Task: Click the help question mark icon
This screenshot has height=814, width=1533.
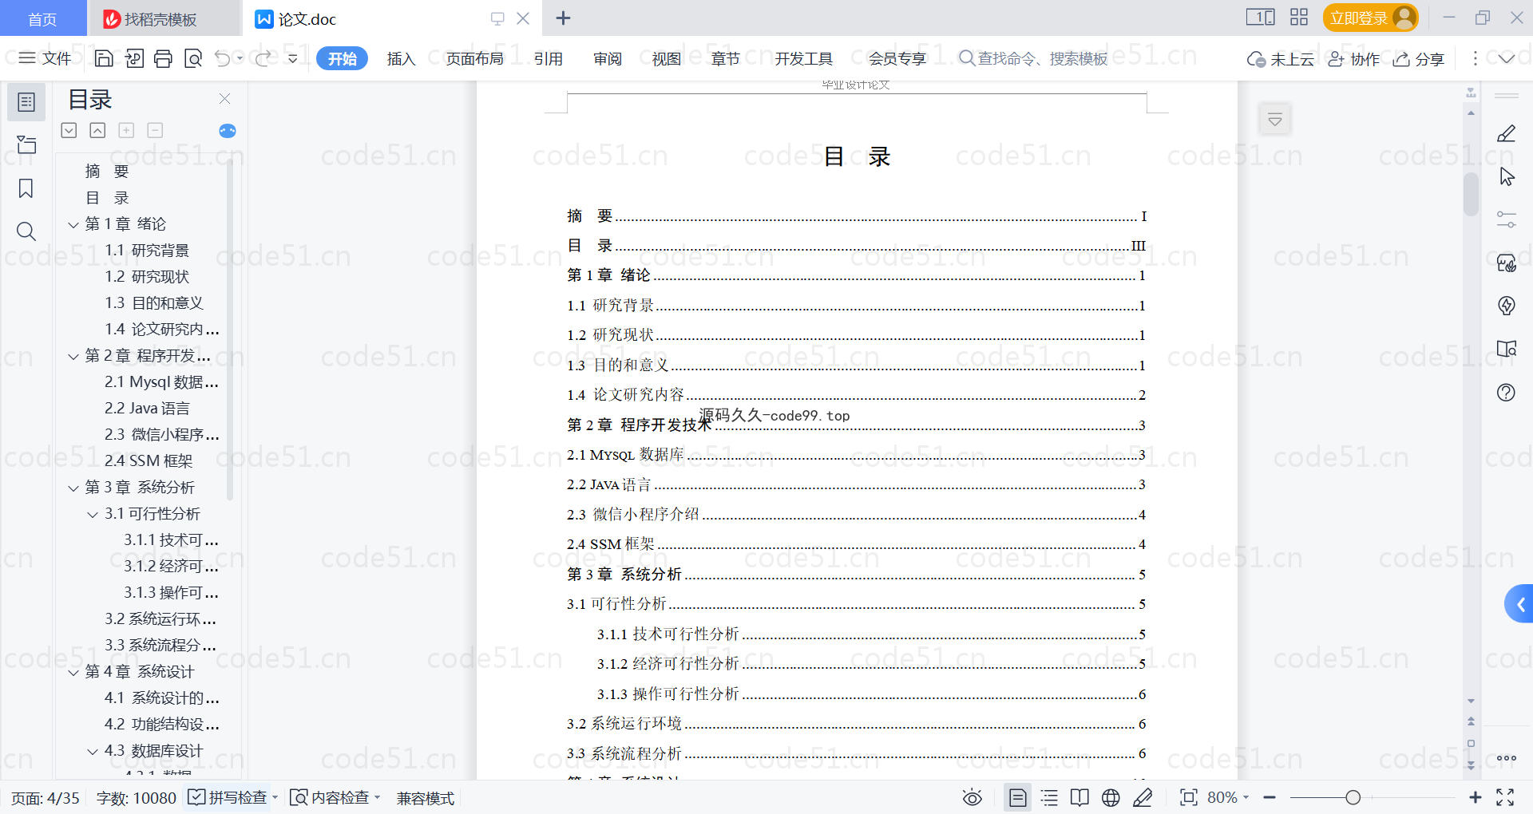Action: pyautogui.click(x=1506, y=392)
